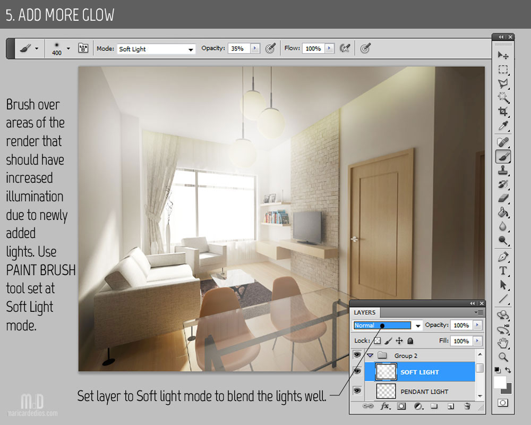This screenshot has height=425, width=531.
Task: Activate the Clone Stamp tool
Action: 503,171
